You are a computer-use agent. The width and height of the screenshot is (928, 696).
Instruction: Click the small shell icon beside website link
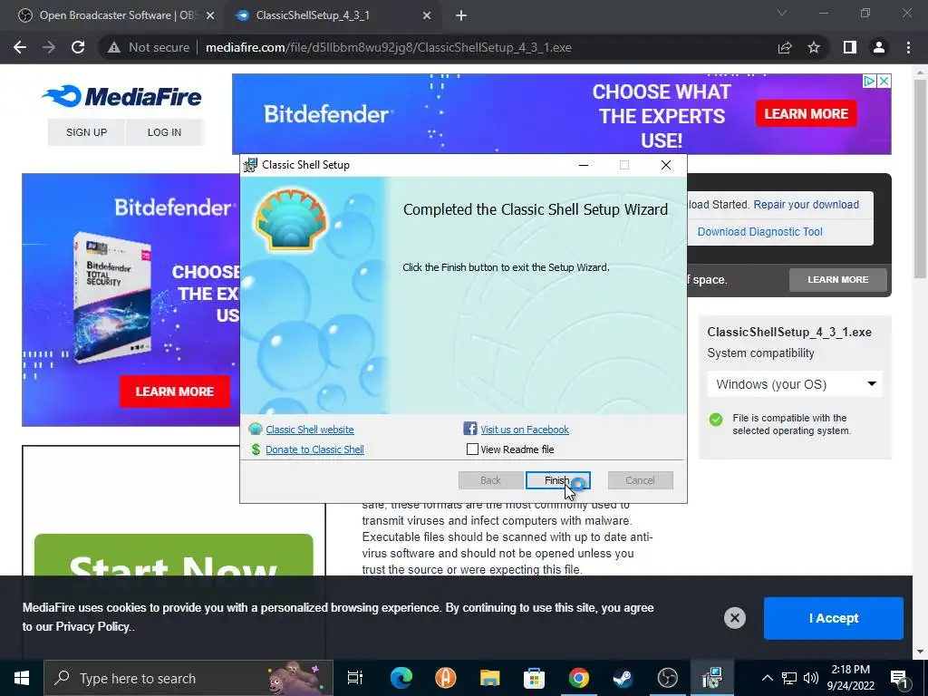pyautogui.click(x=256, y=429)
